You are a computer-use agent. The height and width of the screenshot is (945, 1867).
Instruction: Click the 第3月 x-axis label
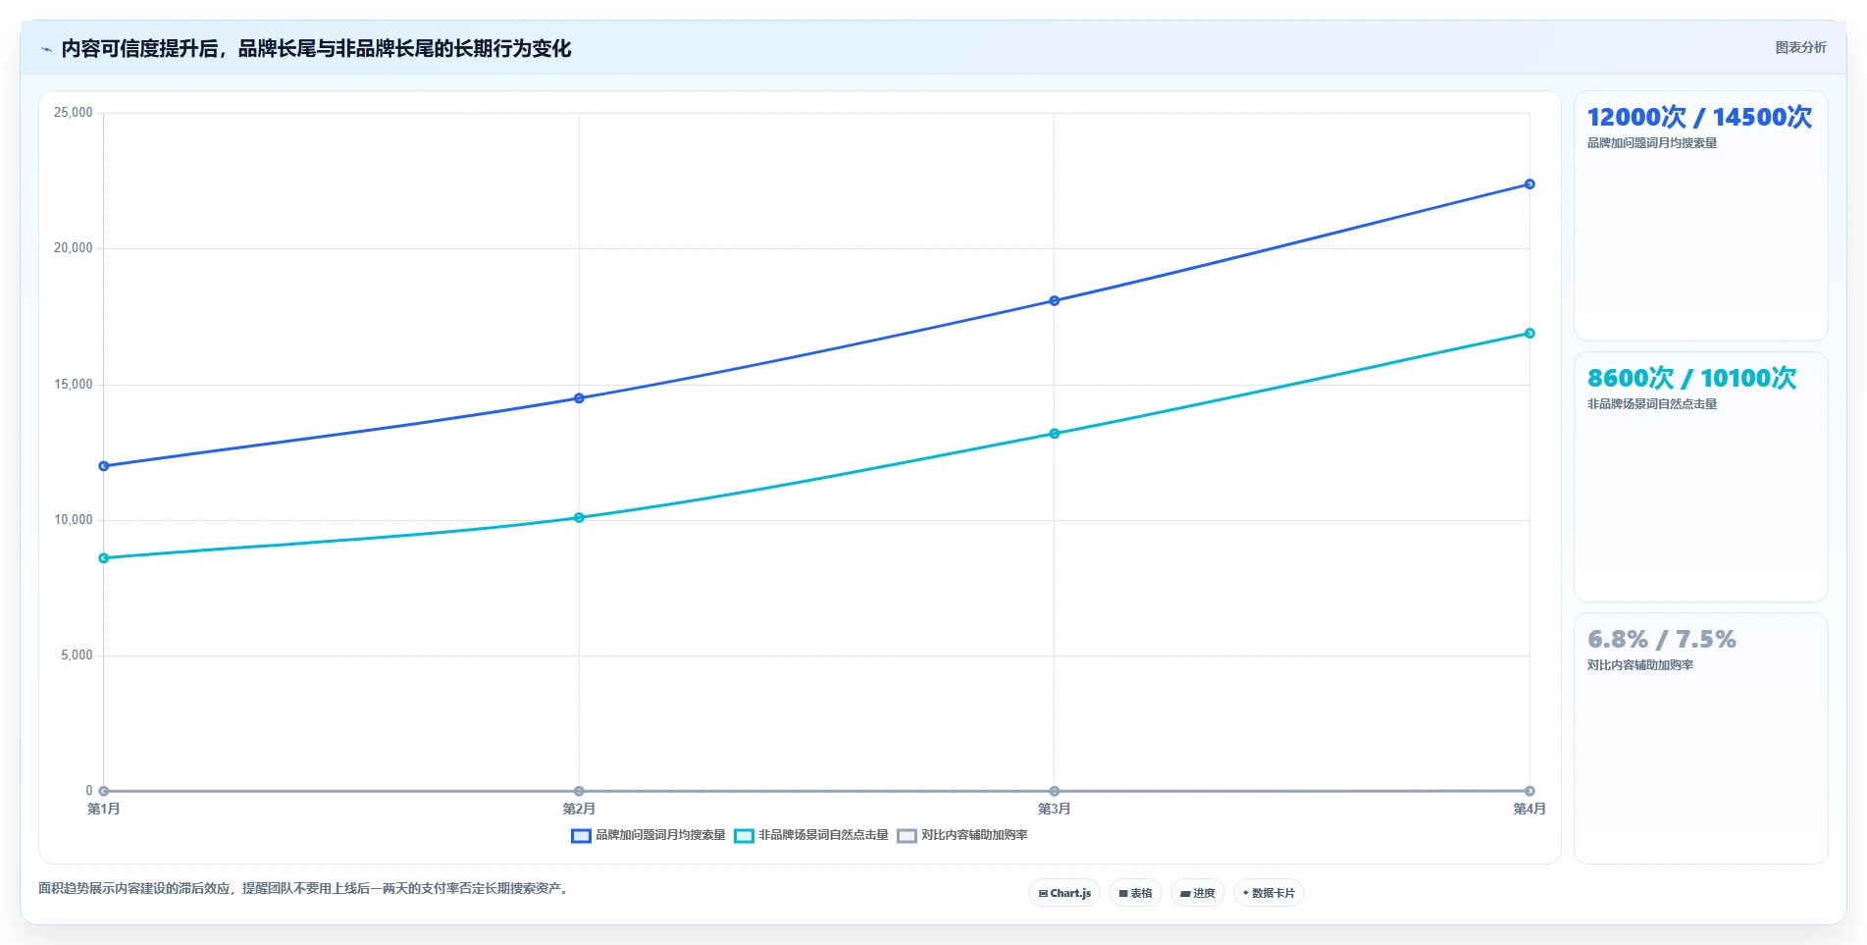[1055, 809]
